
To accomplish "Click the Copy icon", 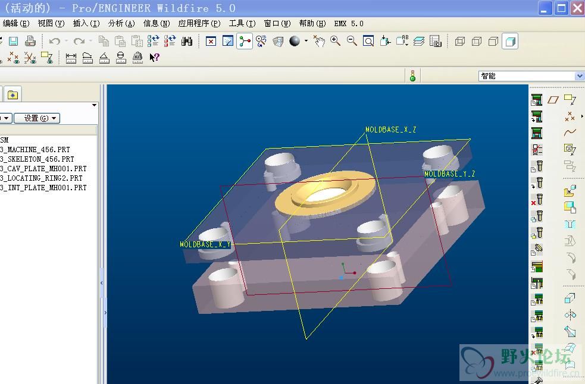I will point(104,41).
